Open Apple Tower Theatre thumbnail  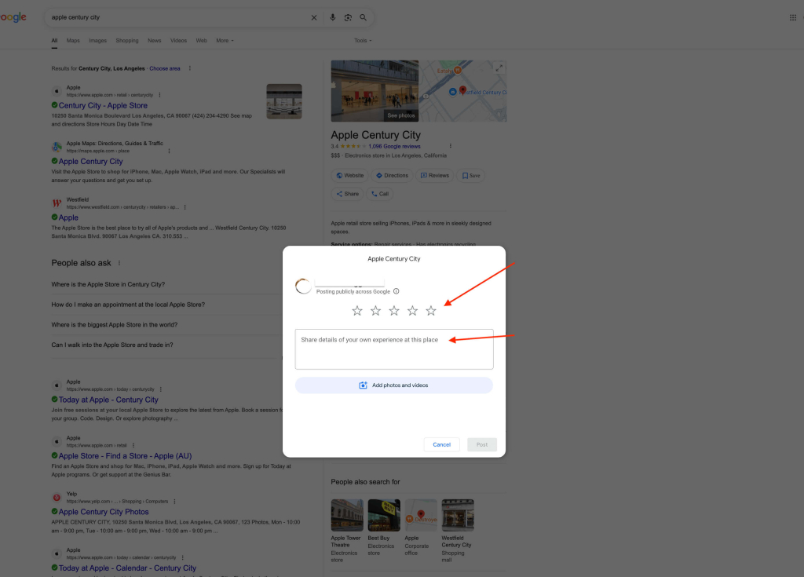click(x=347, y=515)
